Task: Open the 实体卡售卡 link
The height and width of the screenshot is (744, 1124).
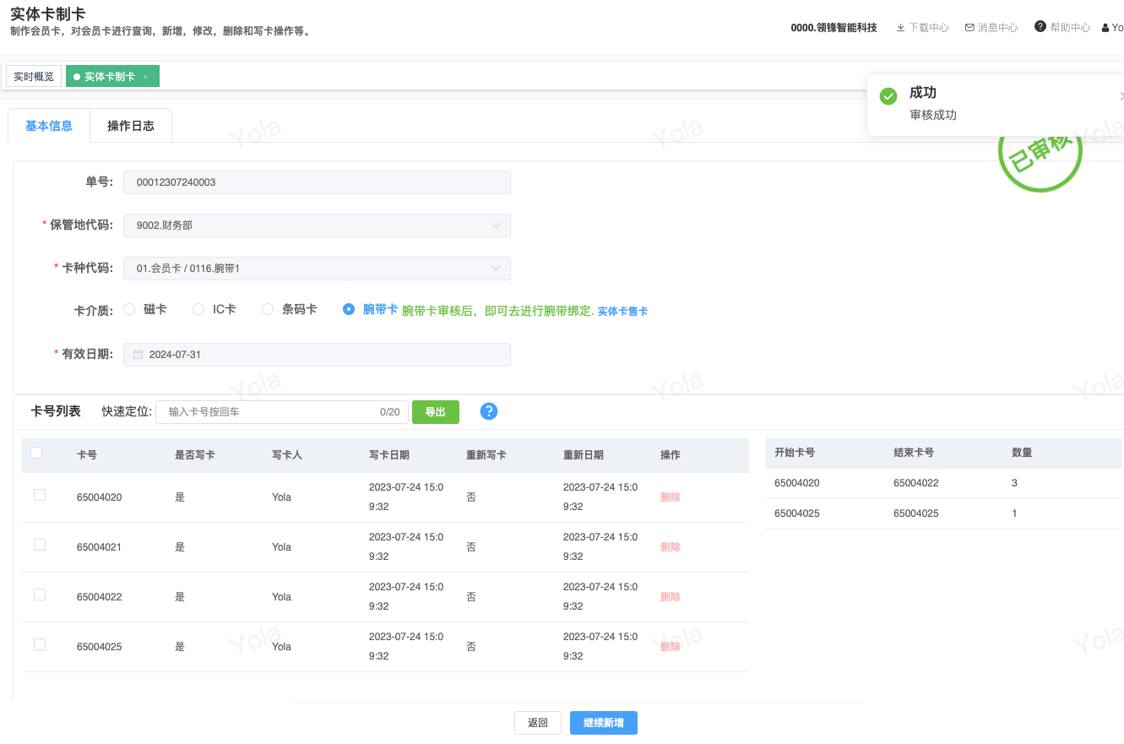Action: click(x=622, y=312)
